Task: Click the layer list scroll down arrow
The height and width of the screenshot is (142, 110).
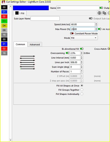Action: tap(11, 140)
